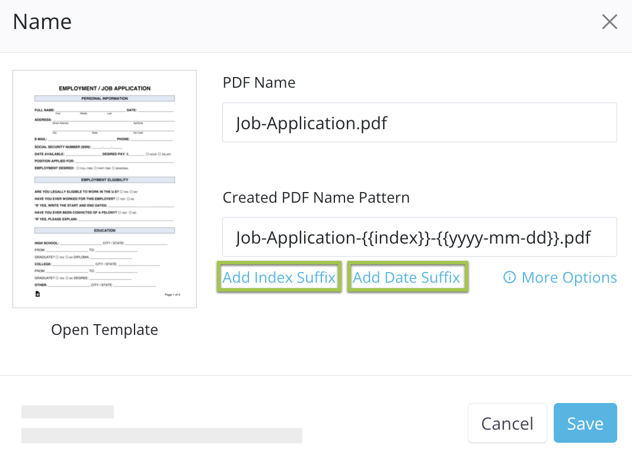Add Index Suffix to the name pattern
The height and width of the screenshot is (454, 632).
tap(279, 277)
